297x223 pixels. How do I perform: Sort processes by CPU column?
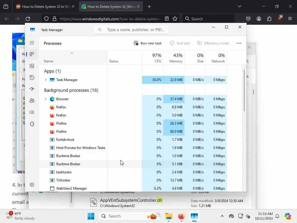point(153,58)
